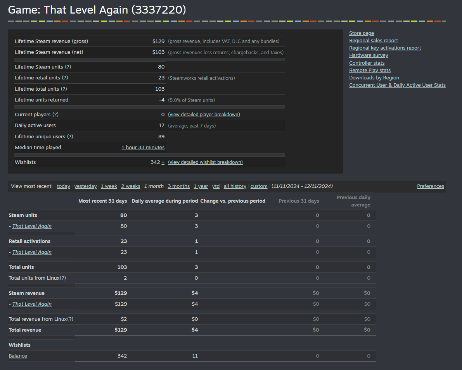This screenshot has width=462, height=370.
Task: Open the Hardware survey link
Action: tap(369, 55)
